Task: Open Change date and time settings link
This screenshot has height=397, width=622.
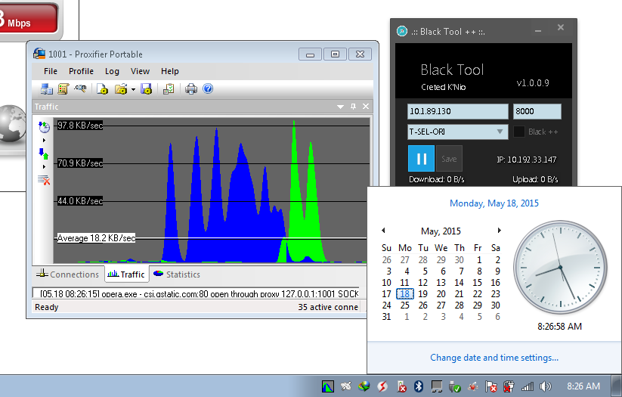Action: pyautogui.click(x=494, y=358)
